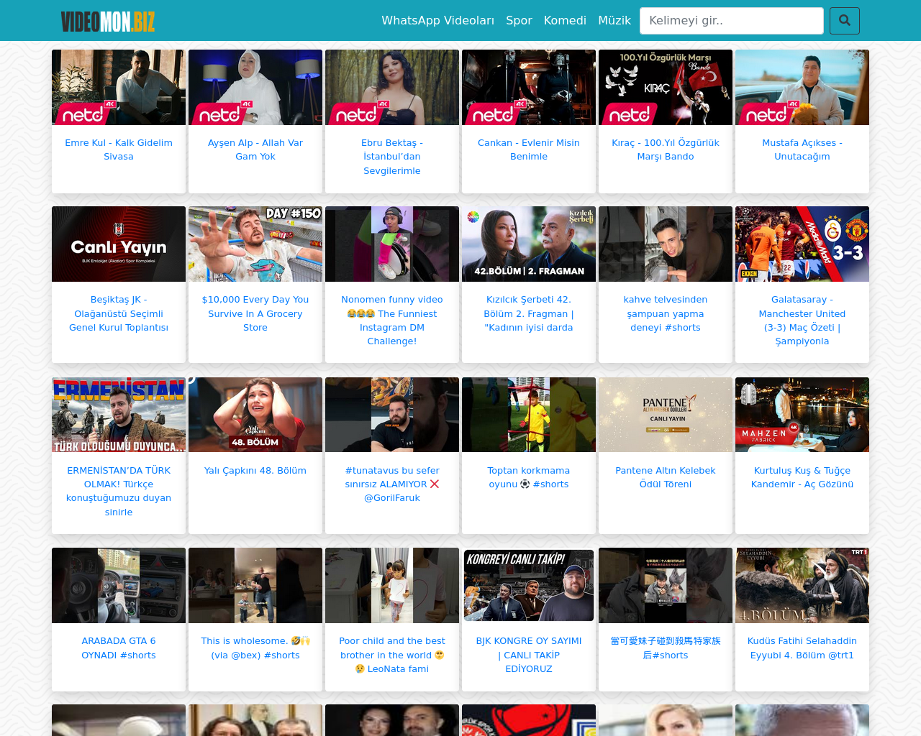Open 'Kızılcık Şerbeti 42. Bölüm' title link
This screenshot has height=736, width=921.
529,313
